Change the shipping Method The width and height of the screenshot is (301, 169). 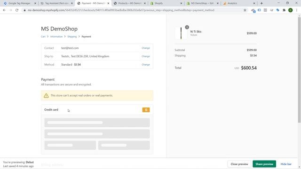[x=146, y=65]
